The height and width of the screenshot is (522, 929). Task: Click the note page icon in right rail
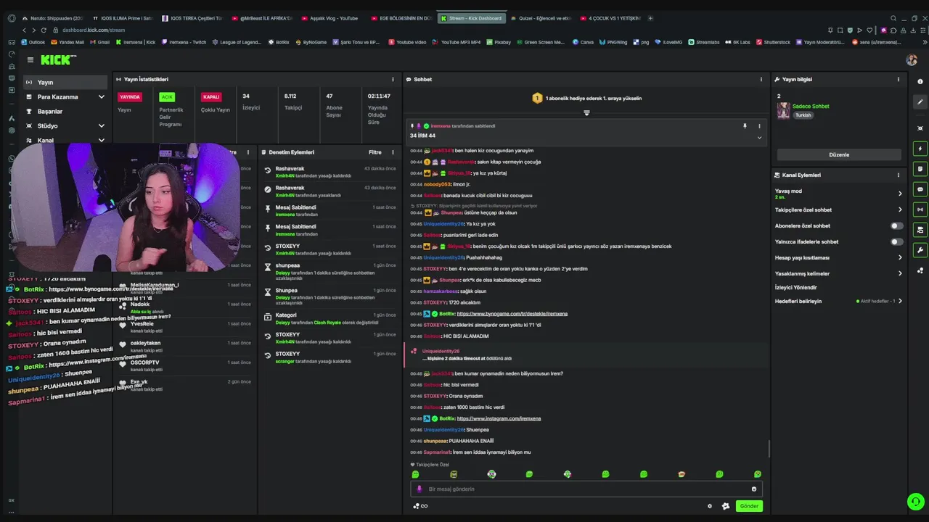(x=920, y=169)
